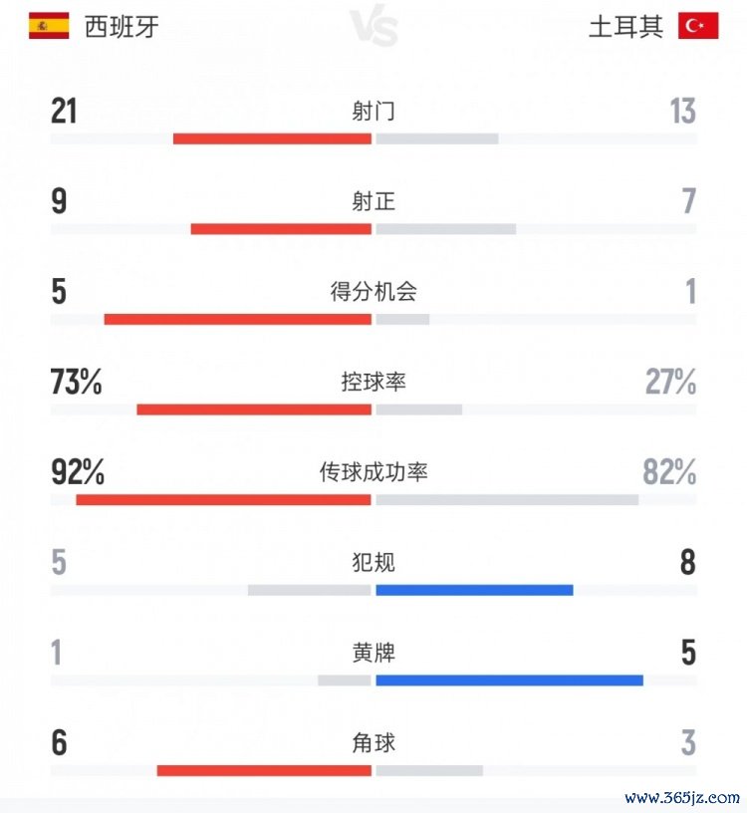The height and width of the screenshot is (813, 747).
Task: Click the 射正 stat label
Action: coord(373,202)
